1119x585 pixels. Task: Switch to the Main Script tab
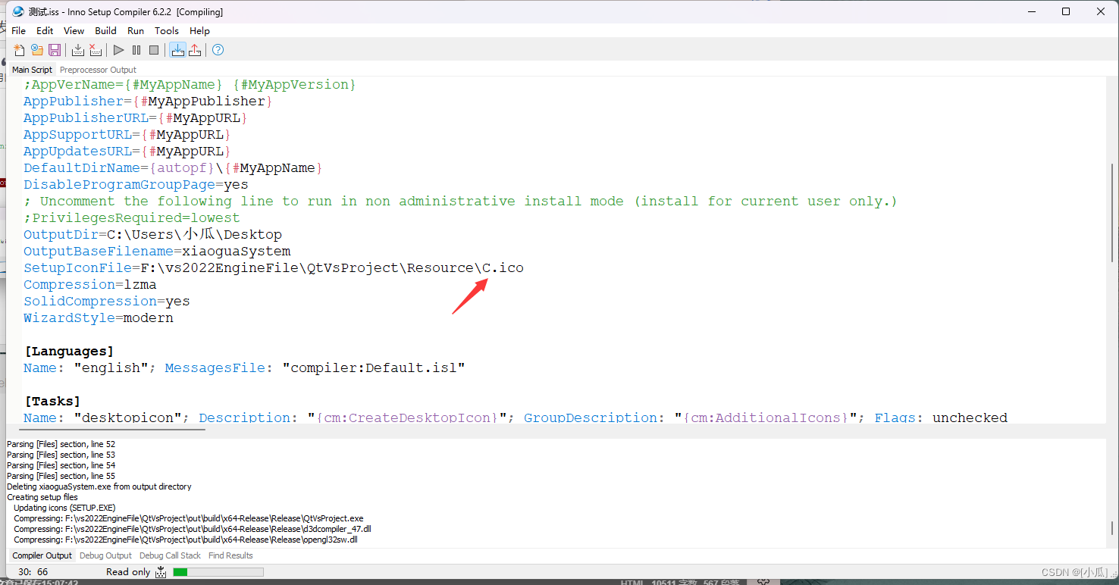tap(32, 70)
